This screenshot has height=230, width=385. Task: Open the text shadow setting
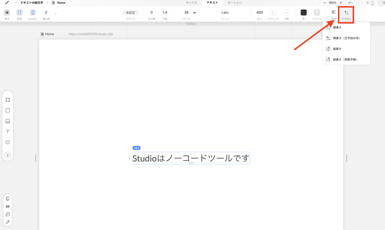317,12
